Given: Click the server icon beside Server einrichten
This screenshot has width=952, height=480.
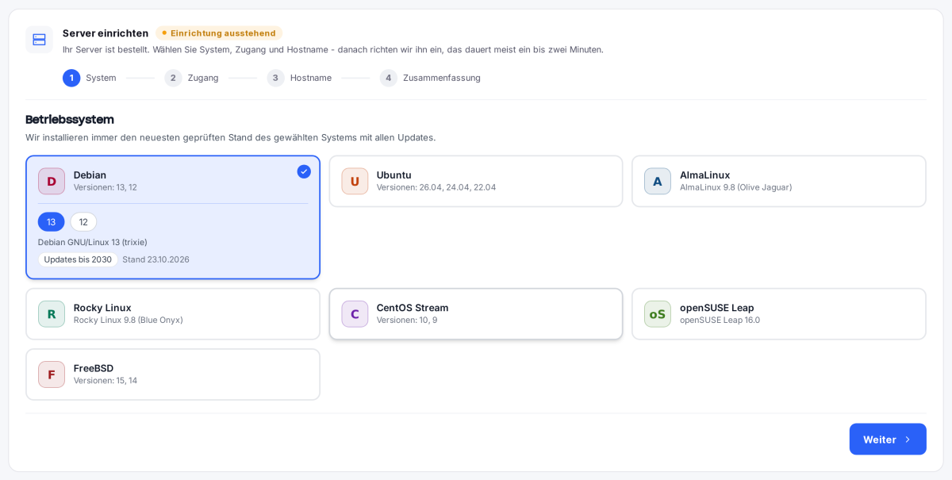Looking at the screenshot, I should tap(39, 40).
